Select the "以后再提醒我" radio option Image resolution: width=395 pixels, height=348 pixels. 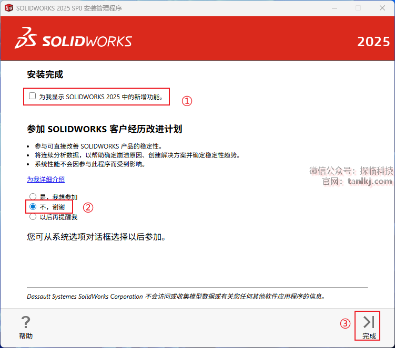coord(33,217)
